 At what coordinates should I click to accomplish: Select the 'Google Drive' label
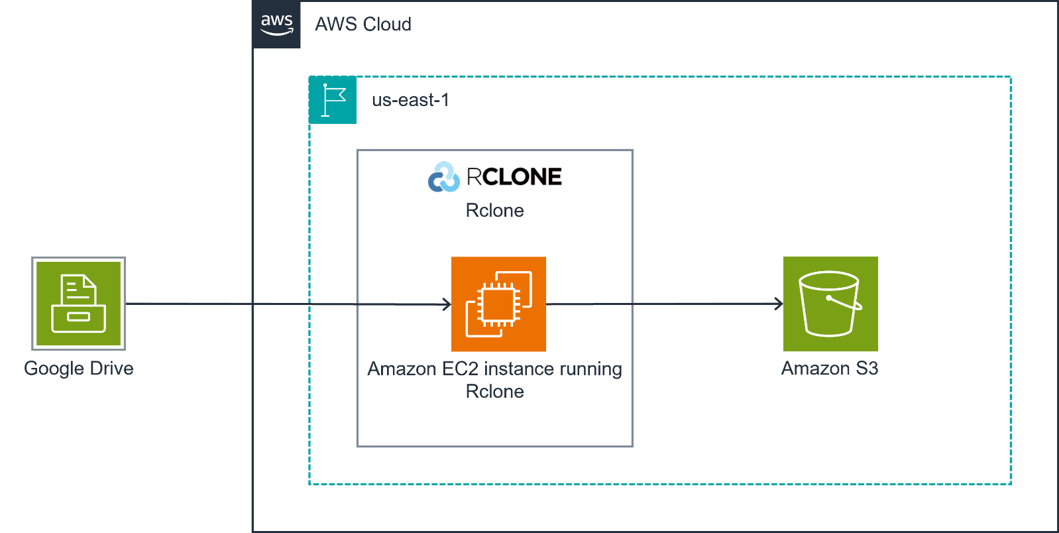(x=79, y=369)
